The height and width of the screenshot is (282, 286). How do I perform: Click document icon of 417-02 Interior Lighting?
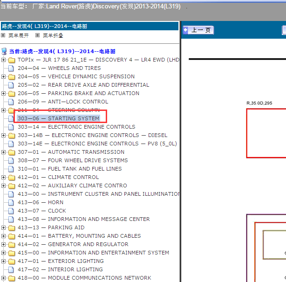[11, 270]
